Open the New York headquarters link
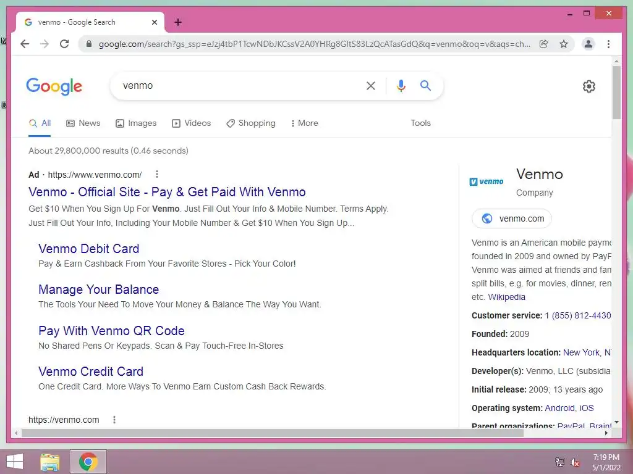 587,352
